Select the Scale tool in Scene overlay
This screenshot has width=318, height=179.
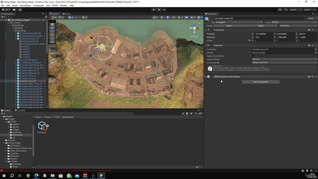click(52, 35)
